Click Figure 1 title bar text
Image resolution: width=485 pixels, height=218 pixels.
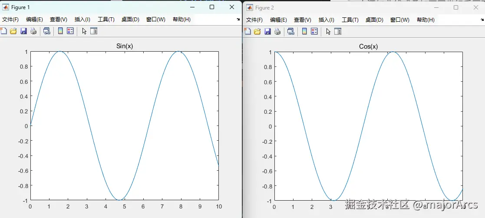point(21,7)
